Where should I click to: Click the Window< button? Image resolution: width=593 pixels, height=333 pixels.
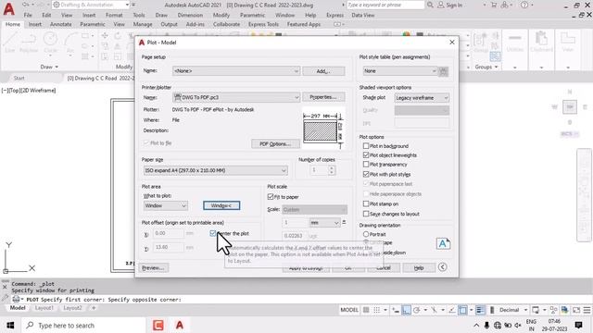[221, 205]
